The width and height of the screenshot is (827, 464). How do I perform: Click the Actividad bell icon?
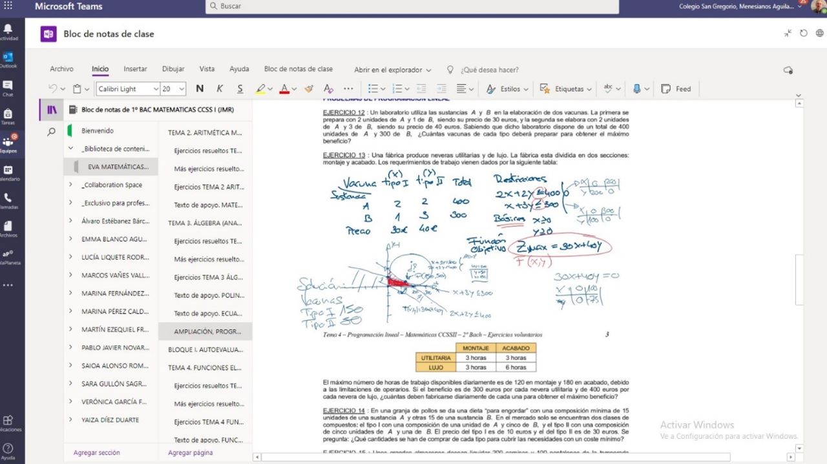click(8, 32)
